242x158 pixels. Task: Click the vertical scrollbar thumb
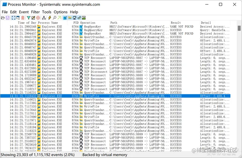click(x=239, y=28)
